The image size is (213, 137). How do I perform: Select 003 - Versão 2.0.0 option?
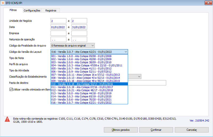tap(89, 62)
